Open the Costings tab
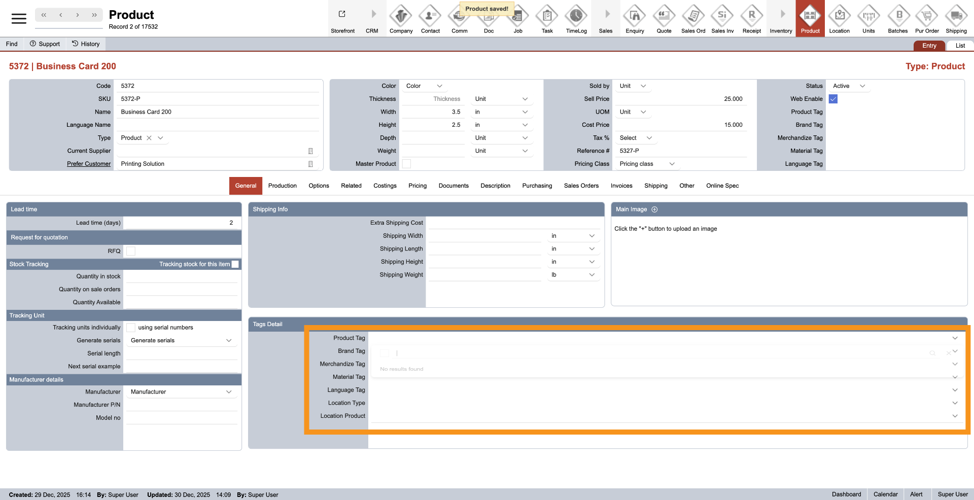This screenshot has width=974, height=500. (x=385, y=186)
